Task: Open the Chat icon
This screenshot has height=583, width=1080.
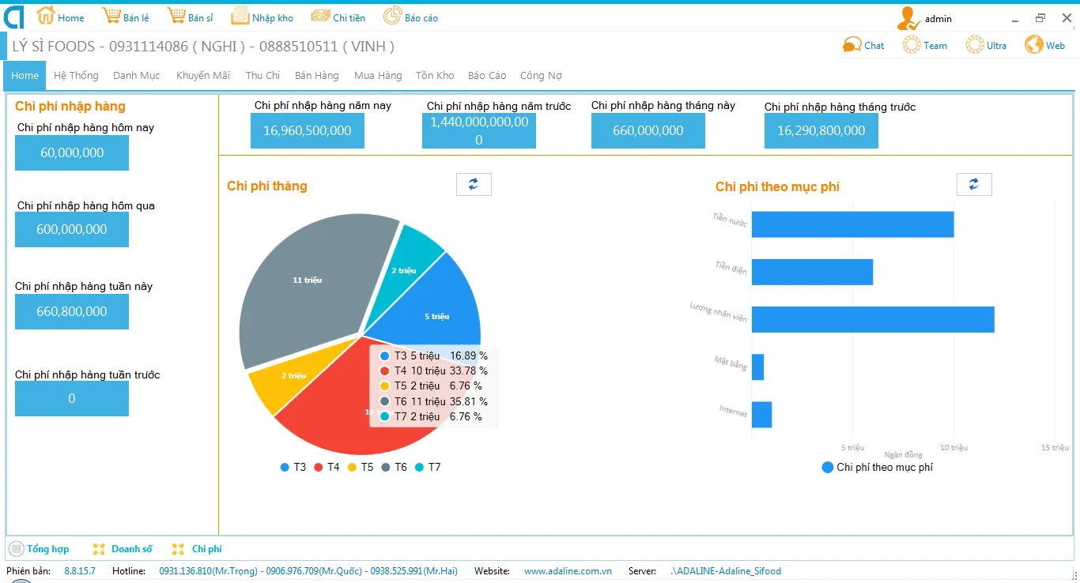Action: [x=852, y=45]
